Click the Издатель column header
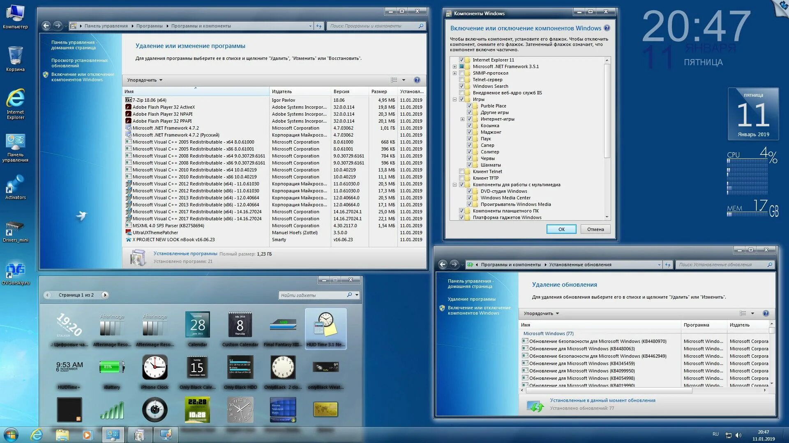The width and height of the screenshot is (789, 443). (282, 91)
